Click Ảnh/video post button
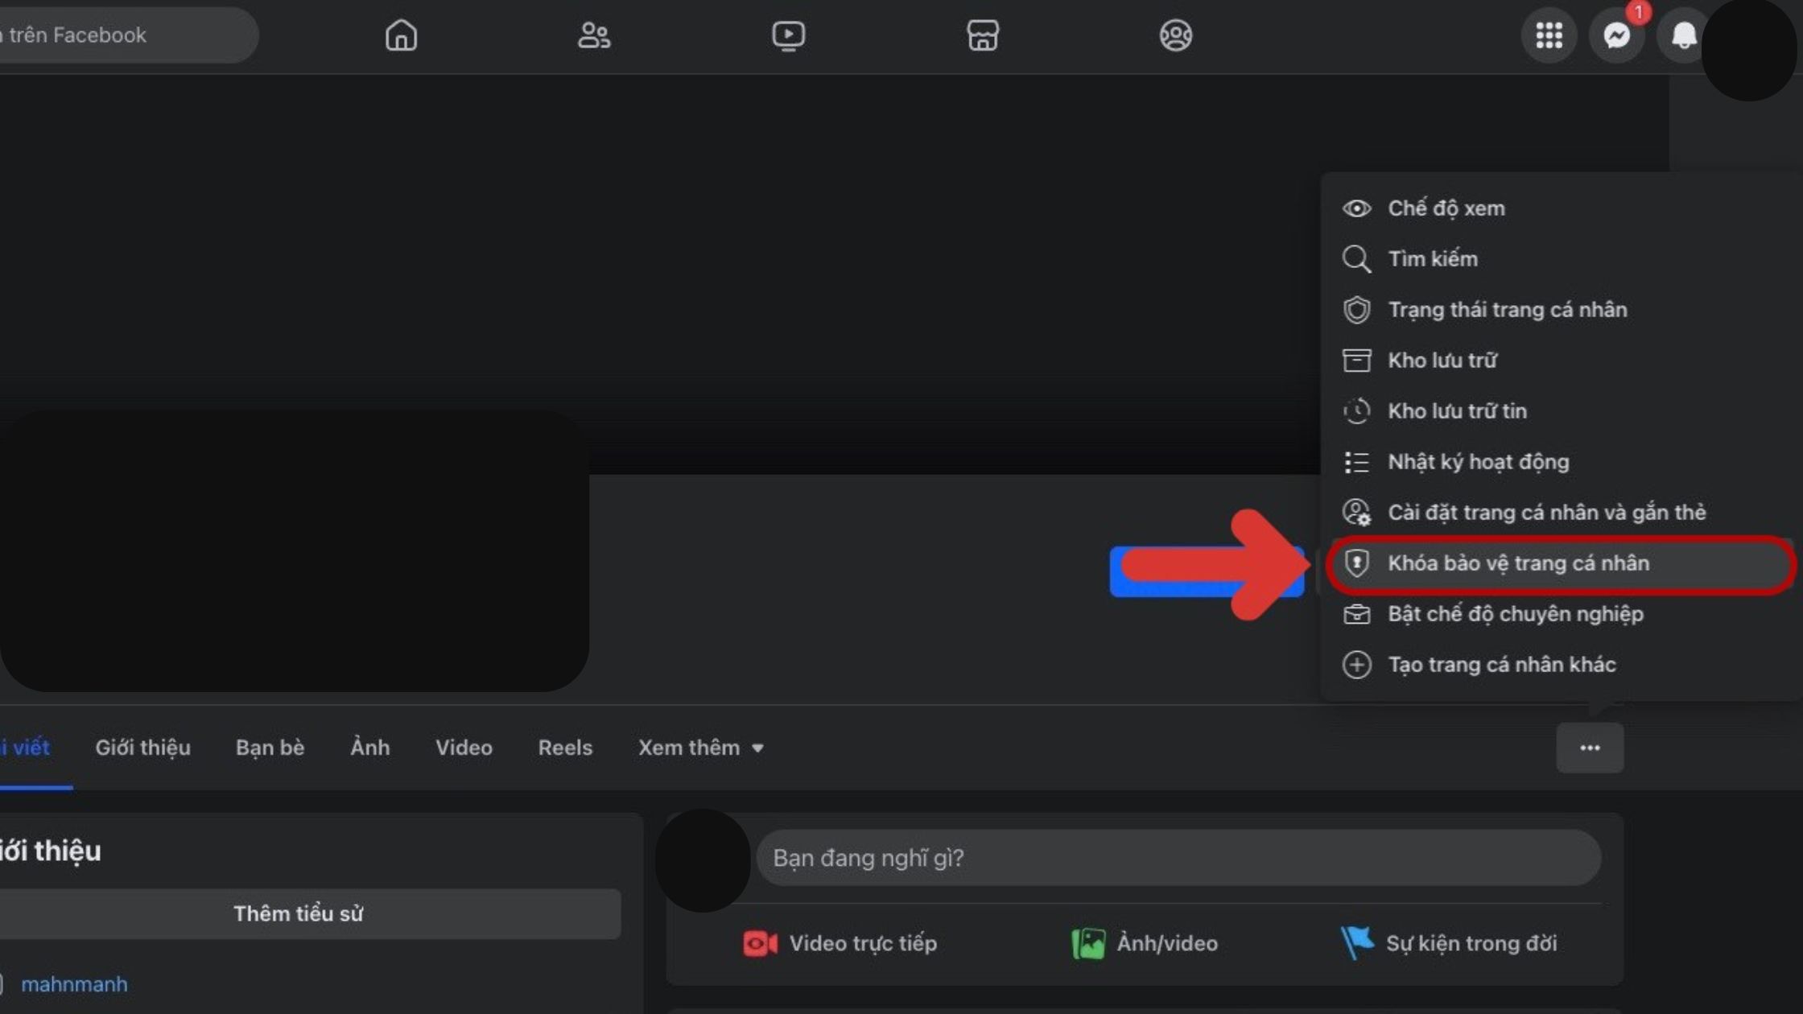 (x=1144, y=943)
